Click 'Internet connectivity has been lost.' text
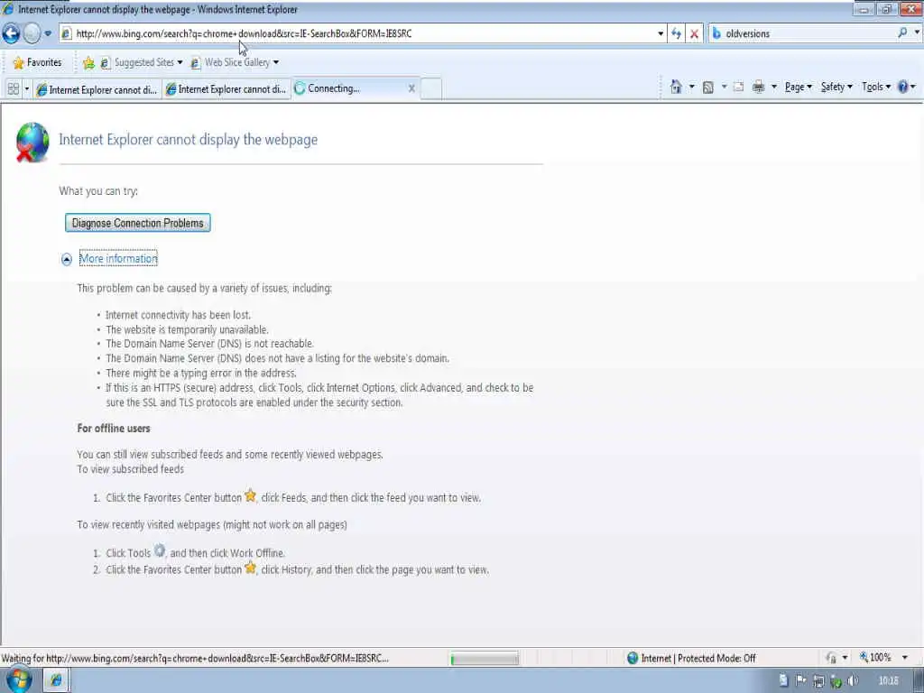924x693 pixels. click(178, 315)
